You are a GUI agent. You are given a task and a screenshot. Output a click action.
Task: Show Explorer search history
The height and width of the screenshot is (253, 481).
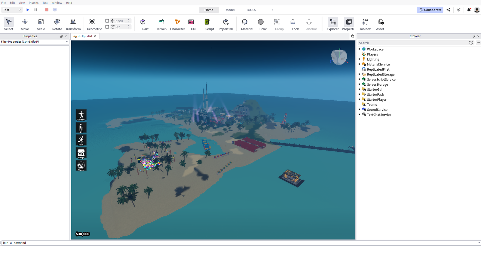(471, 43)
